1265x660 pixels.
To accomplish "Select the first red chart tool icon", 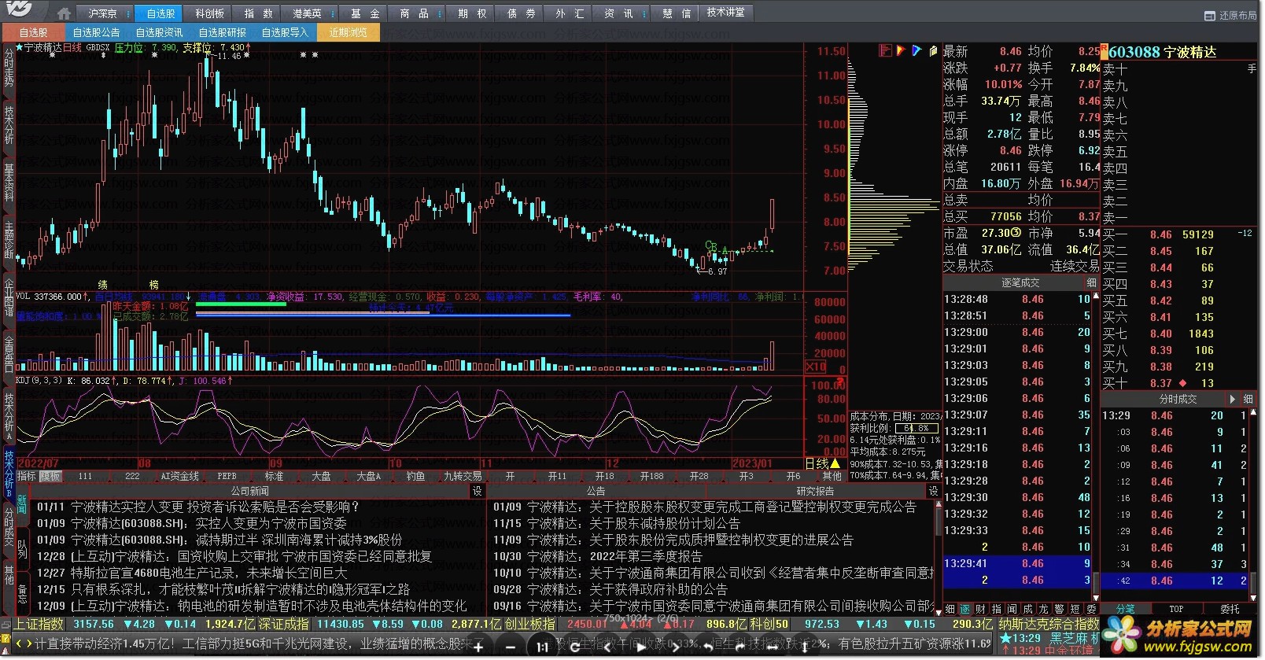I will tap(885, 51).
